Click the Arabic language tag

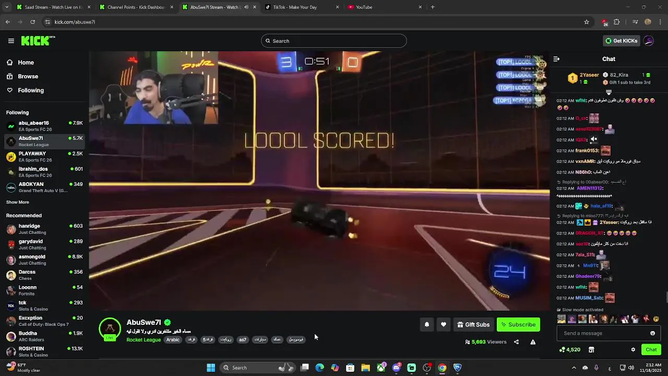pyautogui.click(x=173, y=340)
